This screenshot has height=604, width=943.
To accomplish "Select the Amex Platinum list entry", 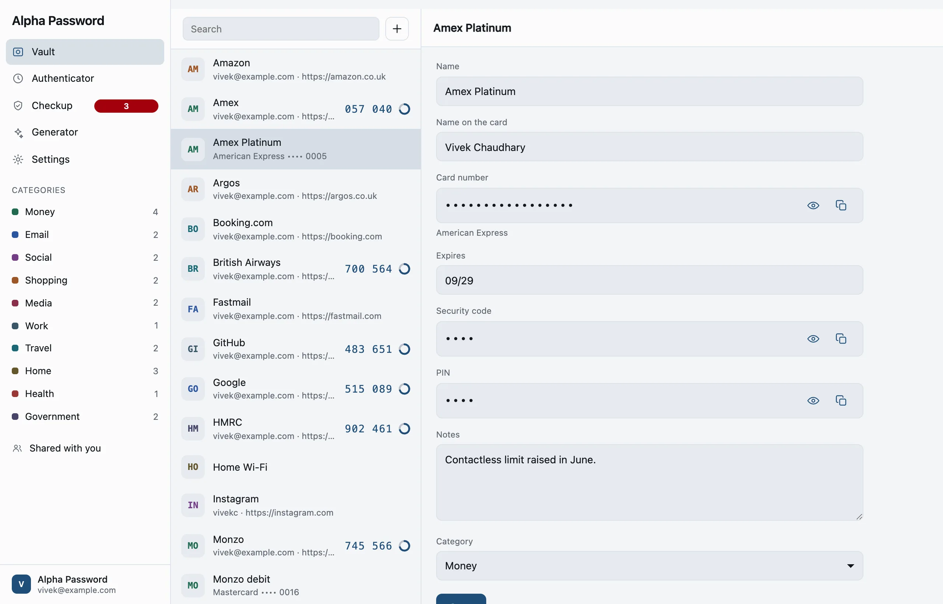I will point(296,149).
